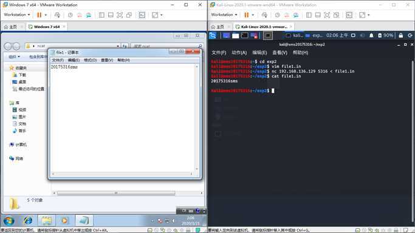Show the library sidebar in the Windows 7 VMware toolbar
The image size is (415, 233).
[x=101, y=15]
